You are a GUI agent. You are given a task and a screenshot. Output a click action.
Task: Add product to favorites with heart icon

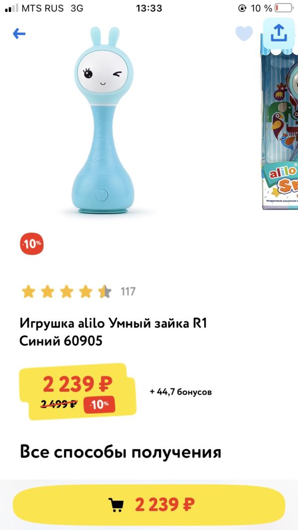[244, 33]
